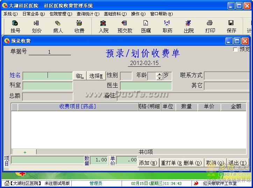Focus the 其它 other input field

(227, 86)
